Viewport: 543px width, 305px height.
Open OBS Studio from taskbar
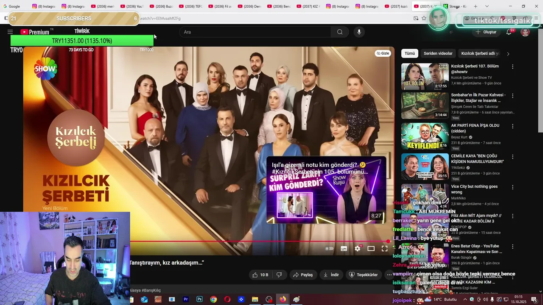pos(269,299)
